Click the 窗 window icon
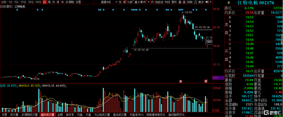Screen dimensions: 283x117 [184, 2]
